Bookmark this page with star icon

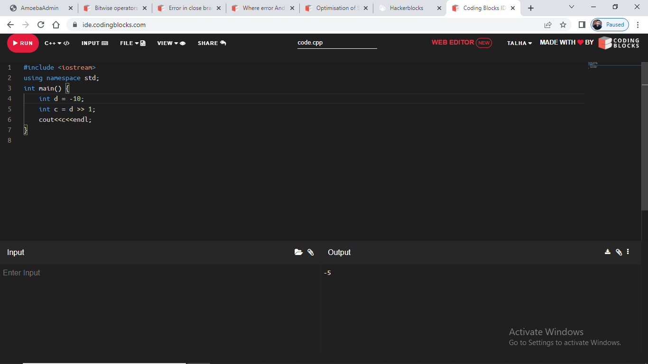click(x=563, y=25)
